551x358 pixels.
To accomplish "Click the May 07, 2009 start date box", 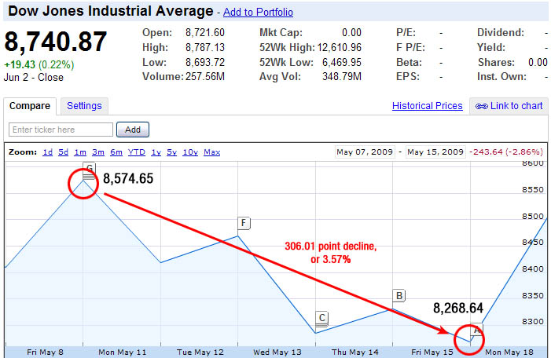I will 365,152.
